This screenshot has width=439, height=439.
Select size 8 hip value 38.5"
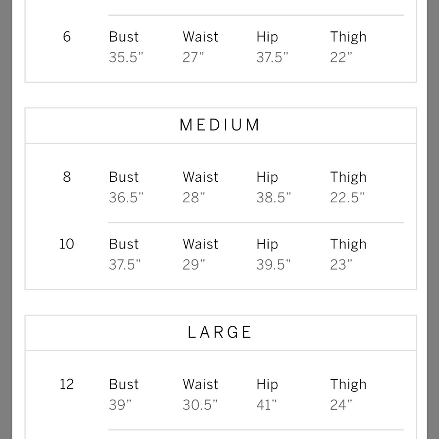coord(274,198)
